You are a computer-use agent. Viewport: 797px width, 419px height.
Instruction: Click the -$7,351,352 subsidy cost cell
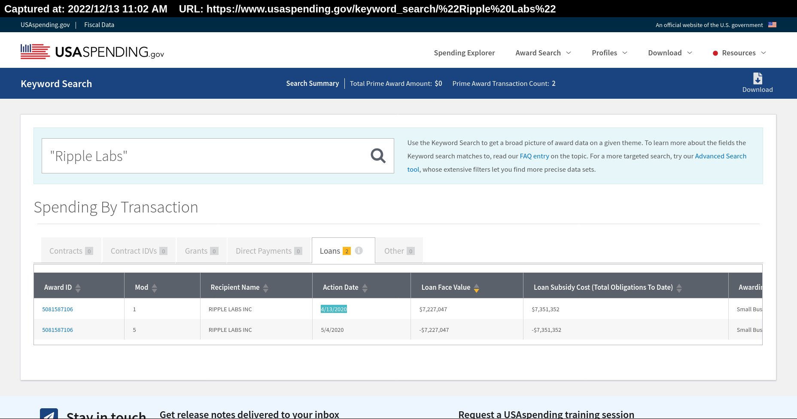coord(547,330)
